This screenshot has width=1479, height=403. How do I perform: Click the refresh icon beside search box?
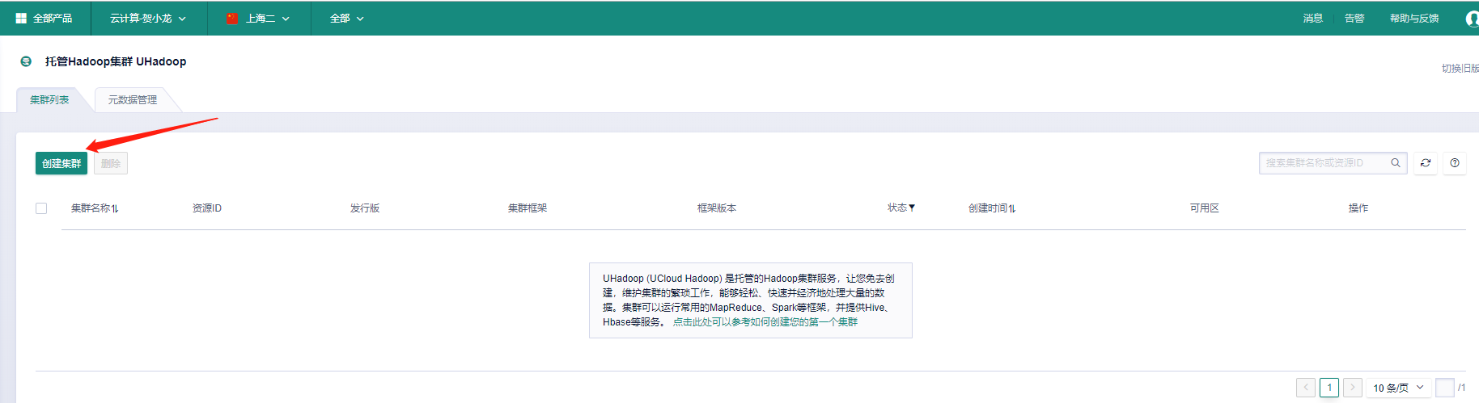[1426, 163]
